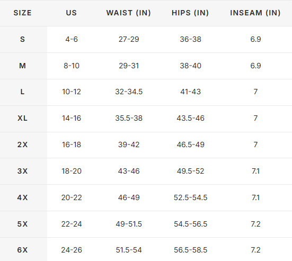This screenshot has height=261, width=292.
Task: Click the SIZE column header
Action: 22,13
